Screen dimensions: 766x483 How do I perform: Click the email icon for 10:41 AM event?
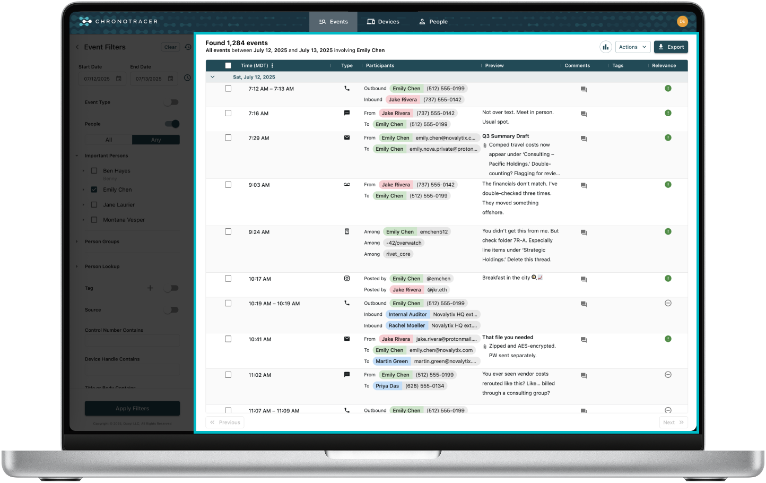point(347,339)
